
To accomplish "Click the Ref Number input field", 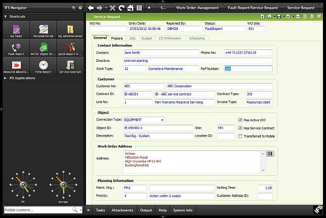I will (x=248, y=69).
